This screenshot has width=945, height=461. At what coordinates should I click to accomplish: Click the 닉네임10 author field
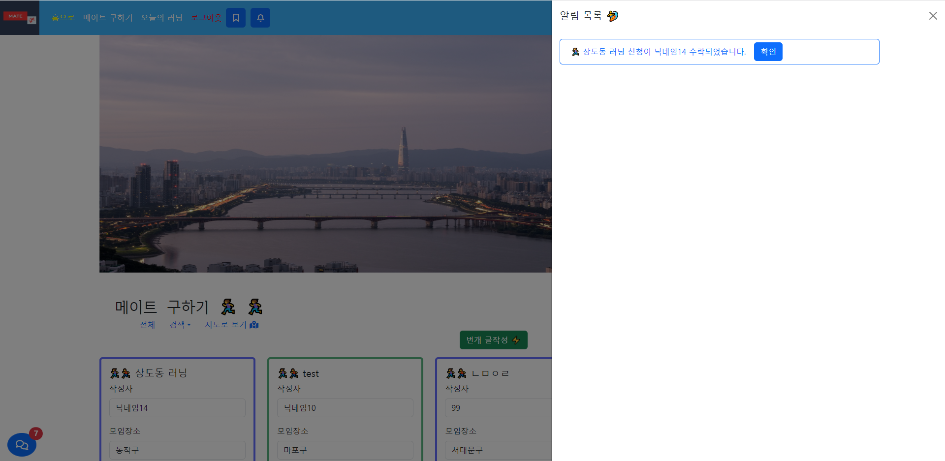[345, 408]
